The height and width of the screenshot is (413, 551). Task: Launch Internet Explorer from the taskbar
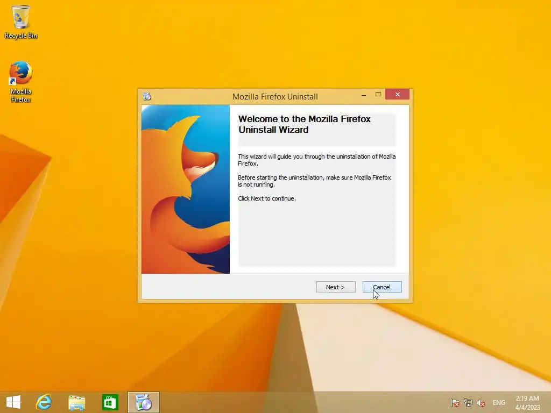tap(44, 402)
